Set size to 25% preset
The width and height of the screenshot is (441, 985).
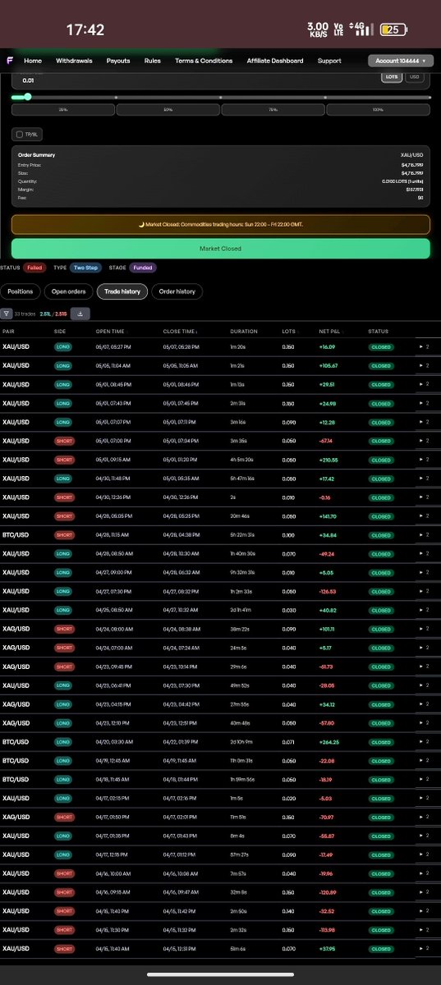tap(62, 109)
